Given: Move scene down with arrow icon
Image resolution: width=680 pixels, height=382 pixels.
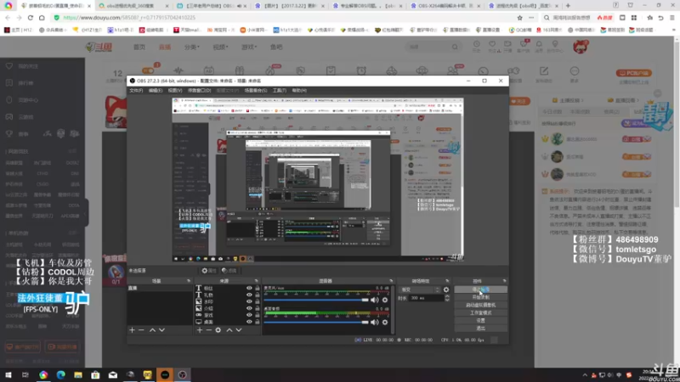Looking at the screenshot, I should (x=161, y=330).
